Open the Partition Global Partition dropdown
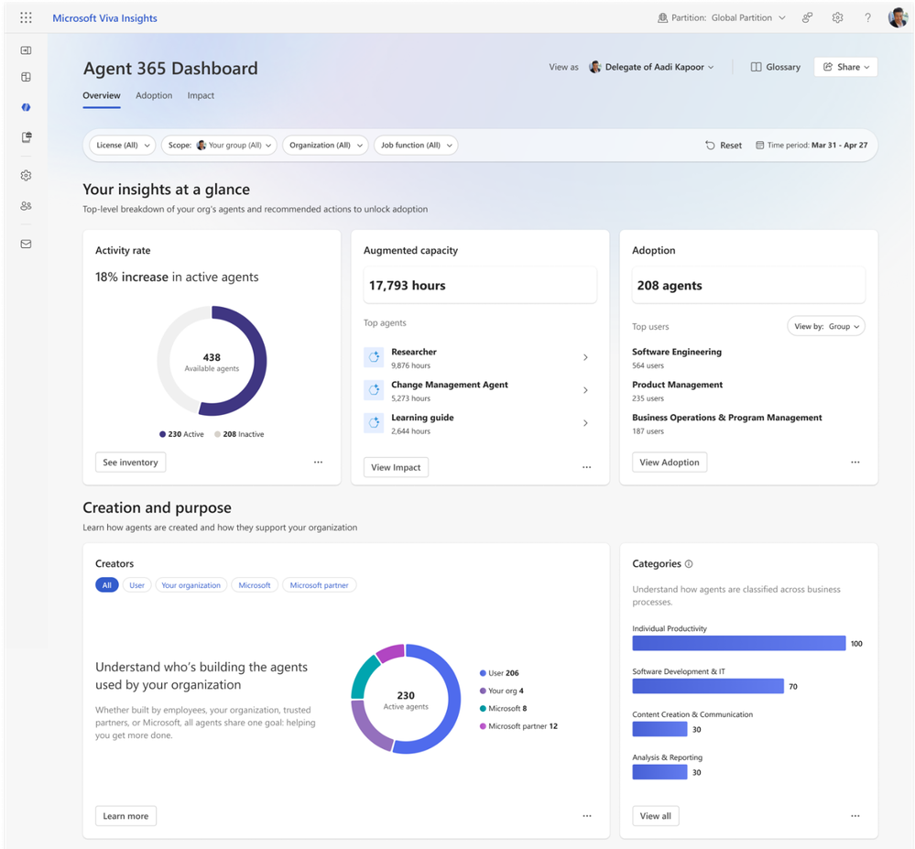915x849 pixels. (x=721, y=17)
